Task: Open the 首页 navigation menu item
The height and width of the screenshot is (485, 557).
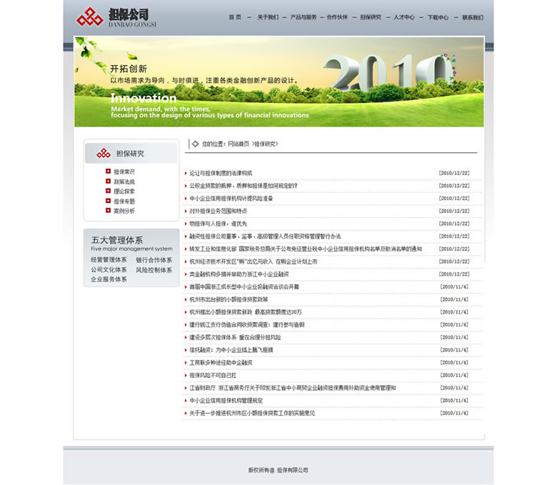Action: pyautogui.click(x=234, y=17)
